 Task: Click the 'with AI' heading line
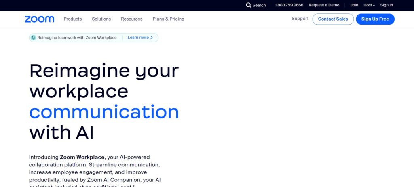click(x=61, y=132)
